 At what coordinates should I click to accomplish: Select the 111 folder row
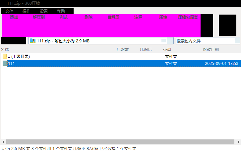pos(99,63)
